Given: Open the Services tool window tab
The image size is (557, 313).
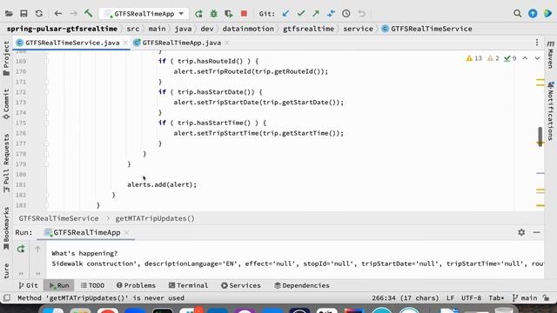Looking at the screenshot, I should pyautogui.click(x=240, y=285).
